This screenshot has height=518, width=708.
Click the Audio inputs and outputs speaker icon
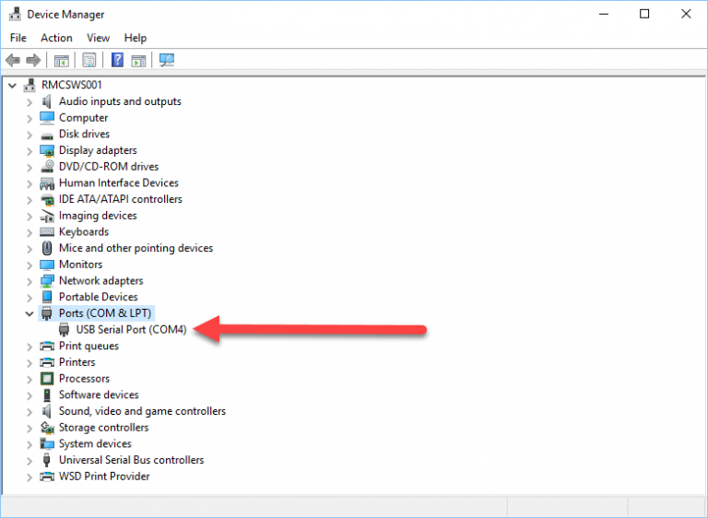[46, 101]
